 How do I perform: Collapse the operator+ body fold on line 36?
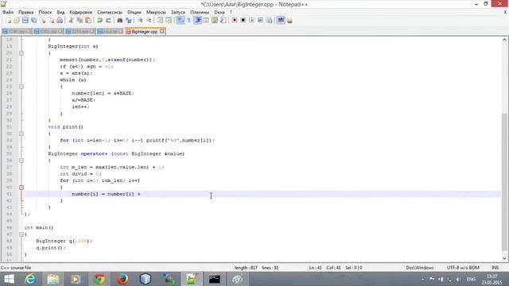point(21,160)
